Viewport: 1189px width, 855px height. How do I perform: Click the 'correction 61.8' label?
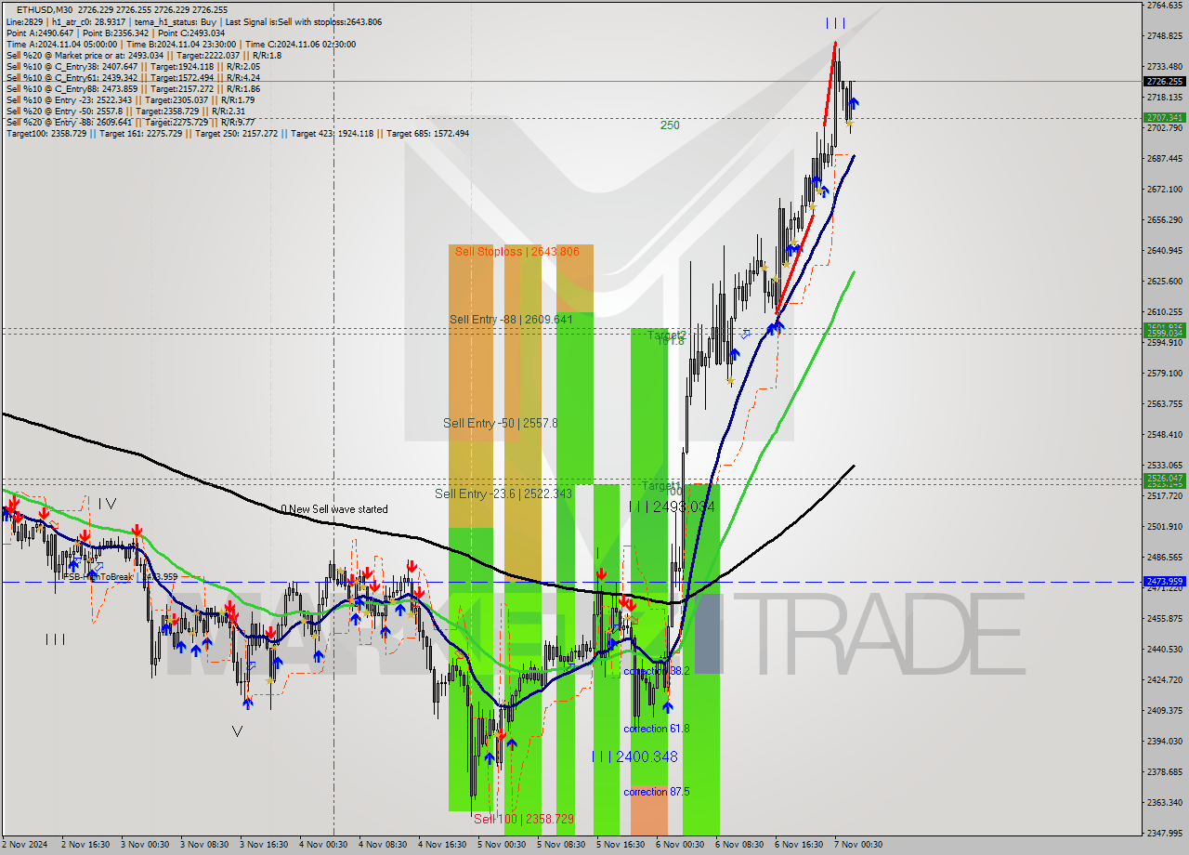(657, 729)
